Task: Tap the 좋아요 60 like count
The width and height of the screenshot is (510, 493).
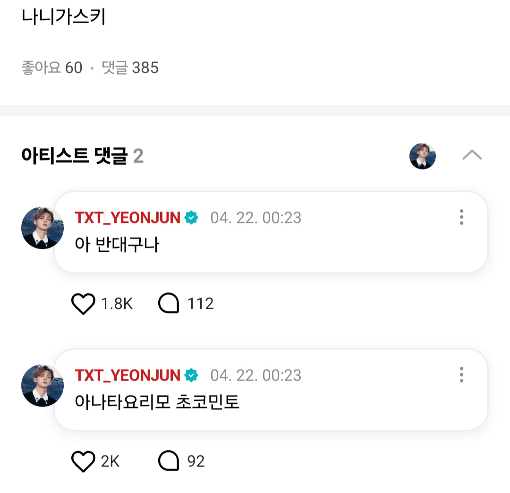Action: (x=52, y=68)
